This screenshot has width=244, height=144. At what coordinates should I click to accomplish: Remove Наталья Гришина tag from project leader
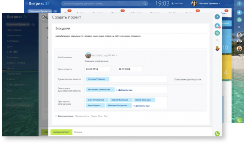point(107,79)
